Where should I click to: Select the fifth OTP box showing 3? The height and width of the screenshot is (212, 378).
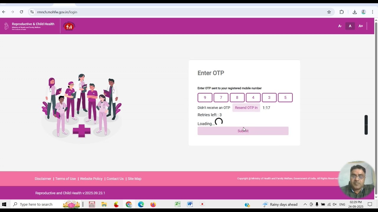click(x=269, y=97)
